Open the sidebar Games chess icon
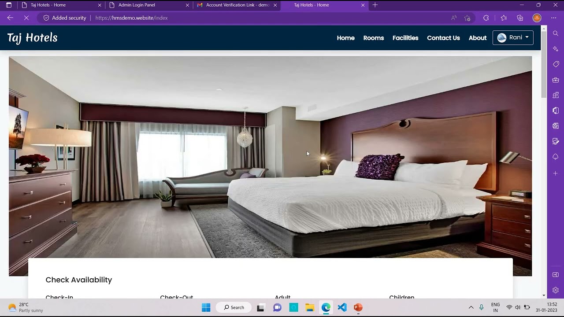This screenshot has height=317, width=564. click(556, 95)
